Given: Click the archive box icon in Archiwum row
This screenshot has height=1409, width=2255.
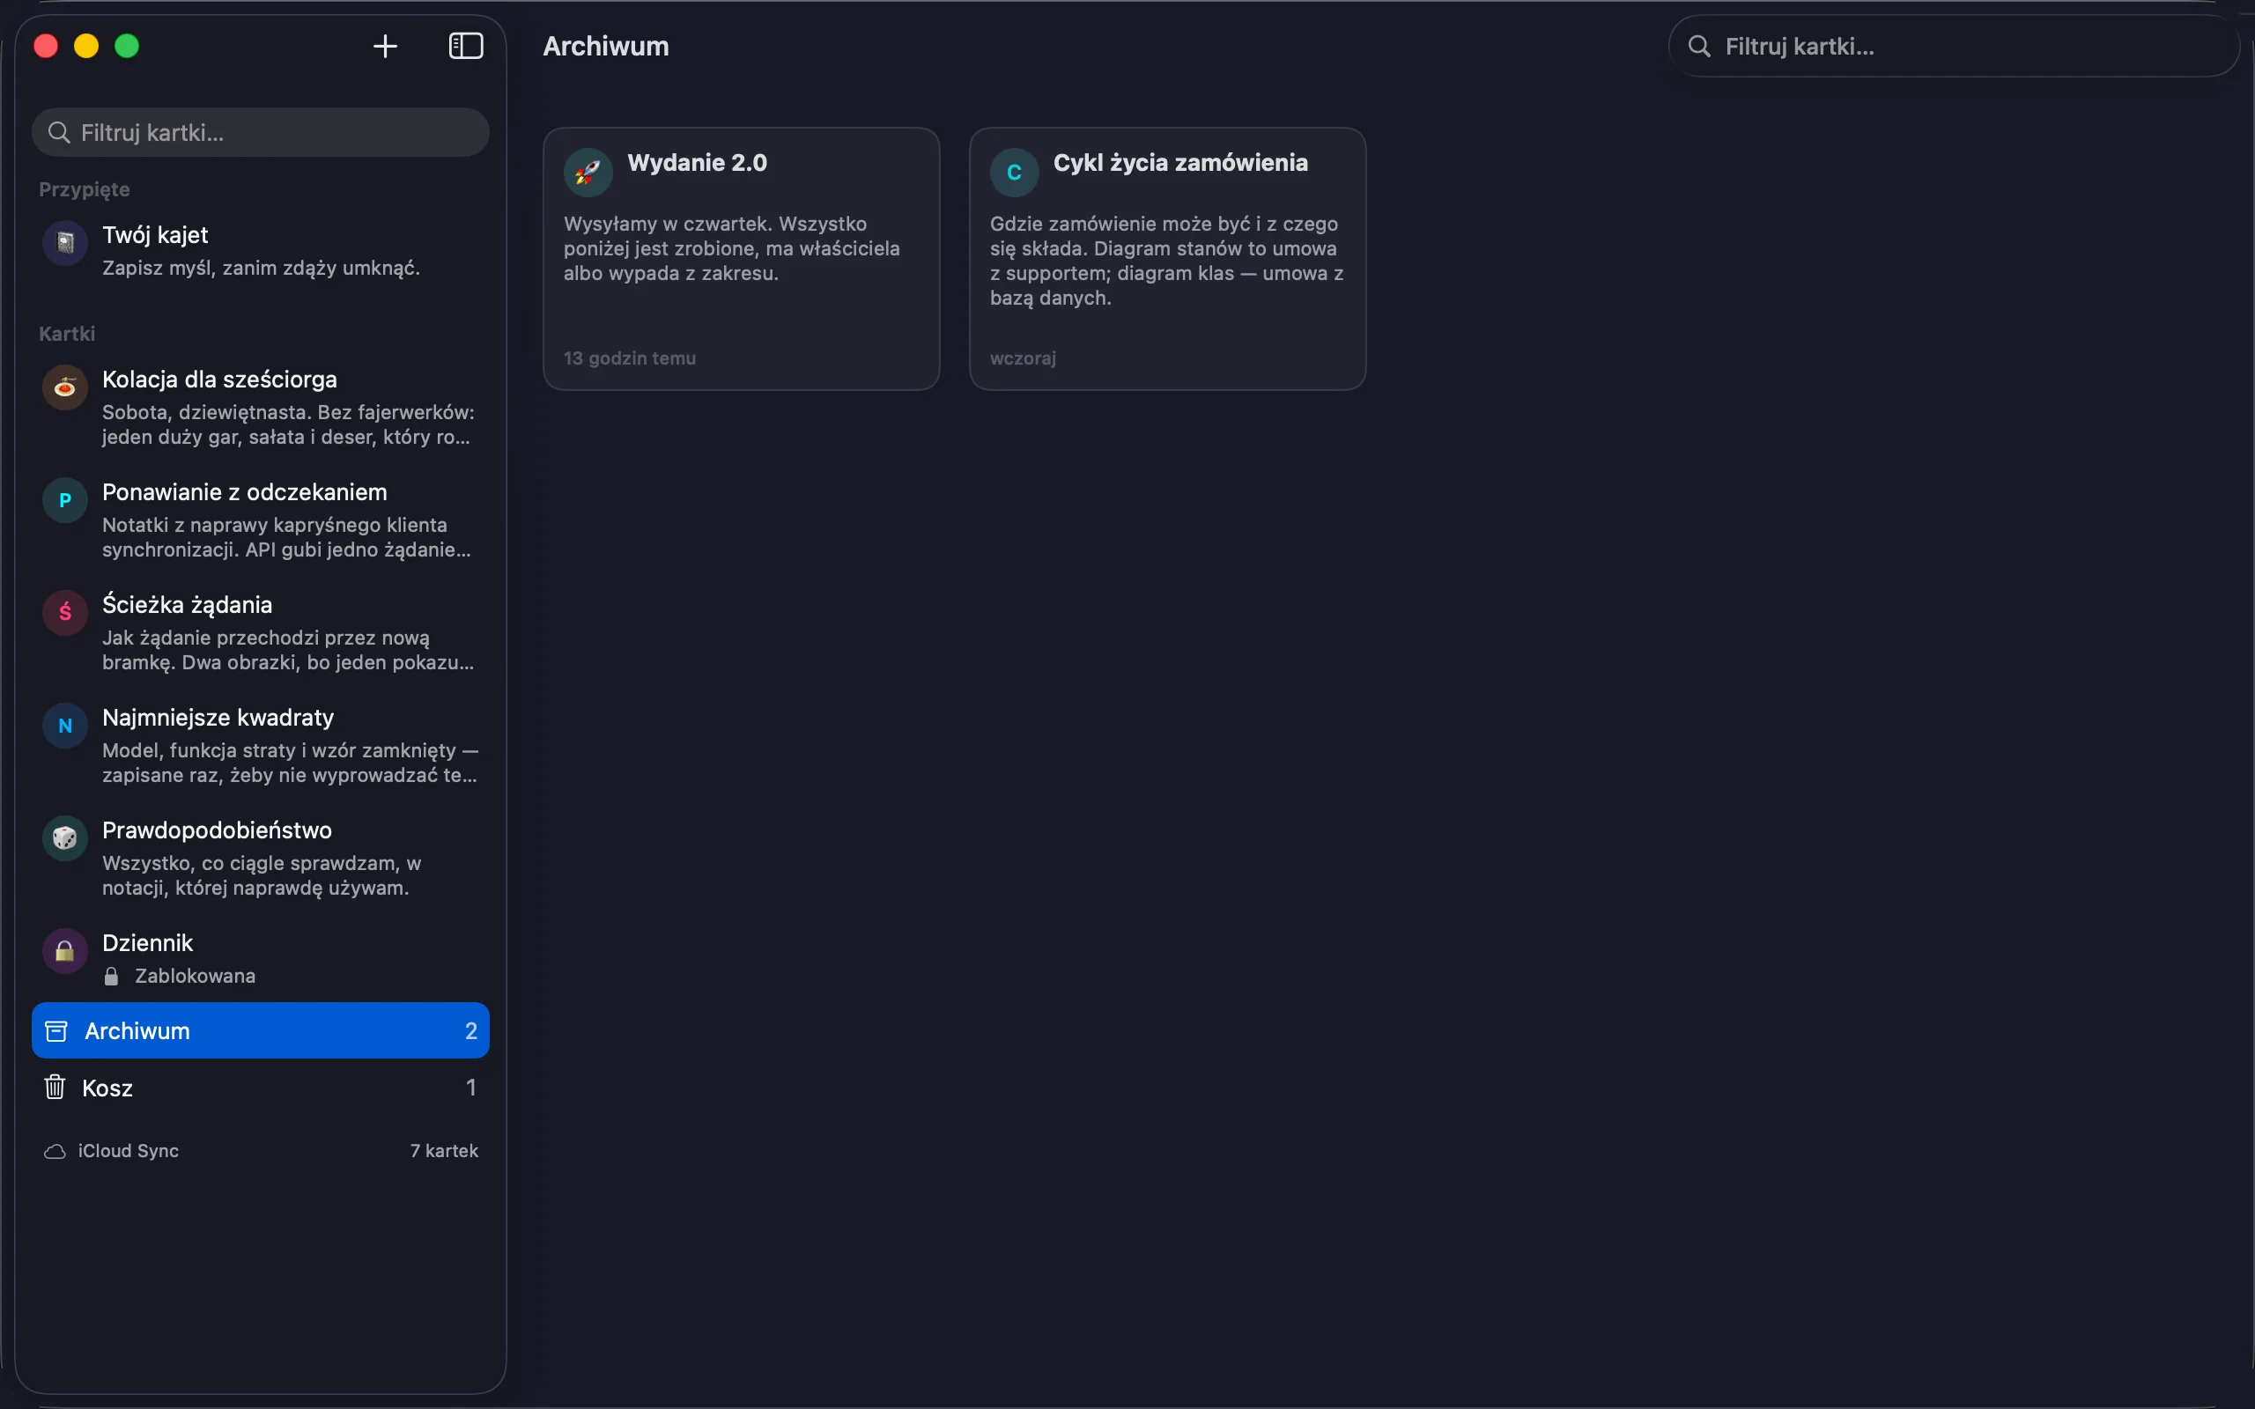Looking at the screenshot, I should coord(55,1030).
